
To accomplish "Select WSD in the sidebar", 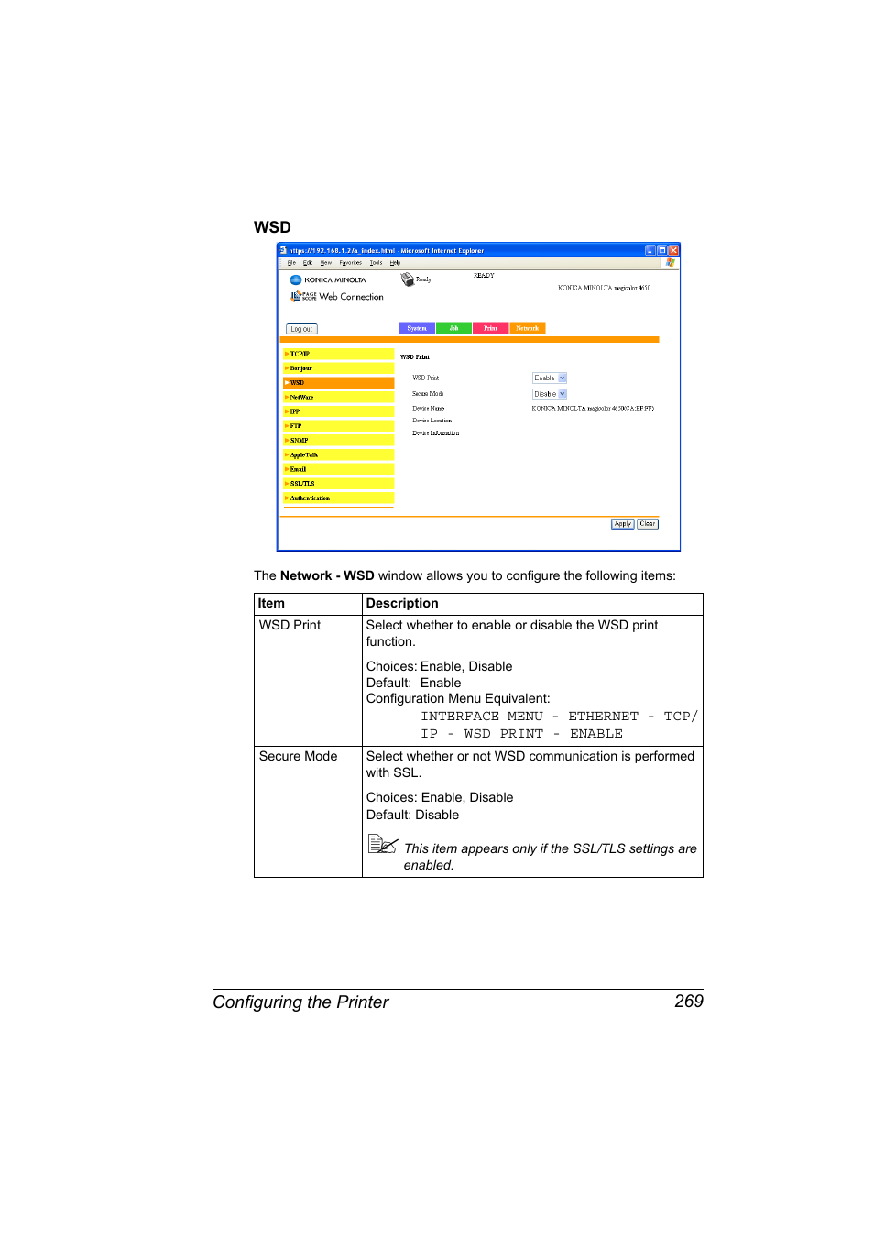I will [x=339, y=383].
